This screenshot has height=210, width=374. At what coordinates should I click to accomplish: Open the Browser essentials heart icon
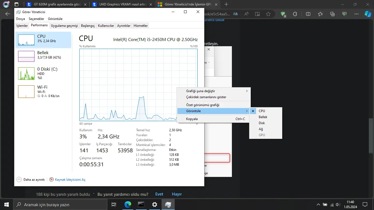click(x=344, y=14)
